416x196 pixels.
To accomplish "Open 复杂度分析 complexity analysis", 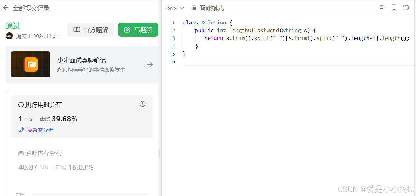I will click(x=40, y=130).
